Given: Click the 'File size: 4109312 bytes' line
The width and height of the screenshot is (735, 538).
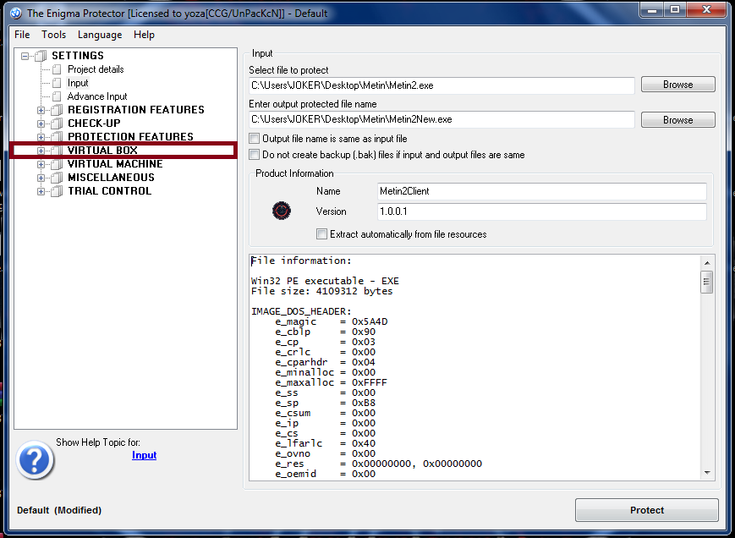Looking at the screenshot, I should click(322, 291).
